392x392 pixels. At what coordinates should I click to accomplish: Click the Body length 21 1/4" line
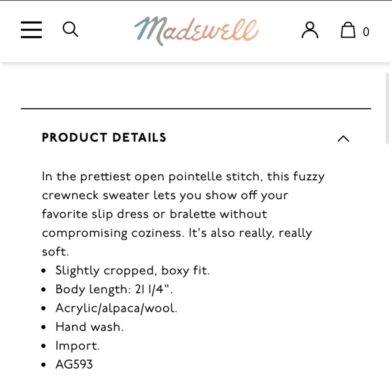coord(114,289)
